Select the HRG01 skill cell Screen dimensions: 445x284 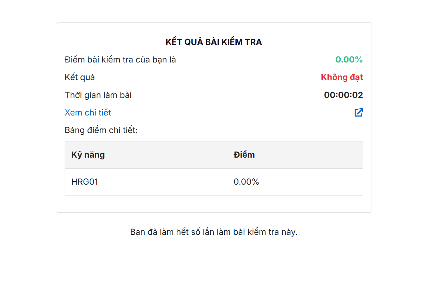(x=85, y=182)
